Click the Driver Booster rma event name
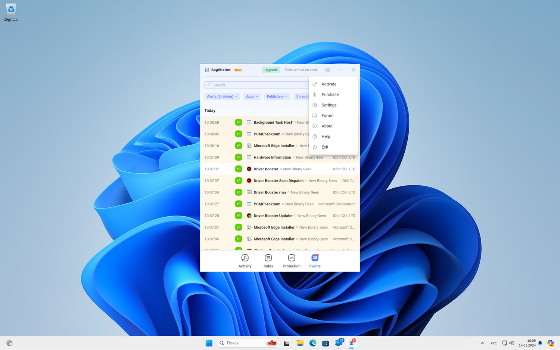The height and width of the screenshot is (350, 560). click(x=270, y=192)
